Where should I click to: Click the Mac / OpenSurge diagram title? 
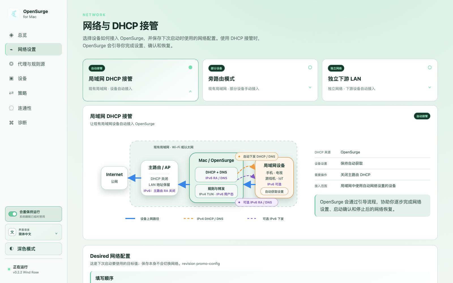[x=216, y=160]
